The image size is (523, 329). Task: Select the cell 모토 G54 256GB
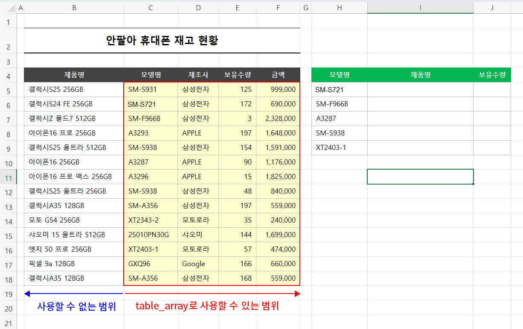(74, 220)
